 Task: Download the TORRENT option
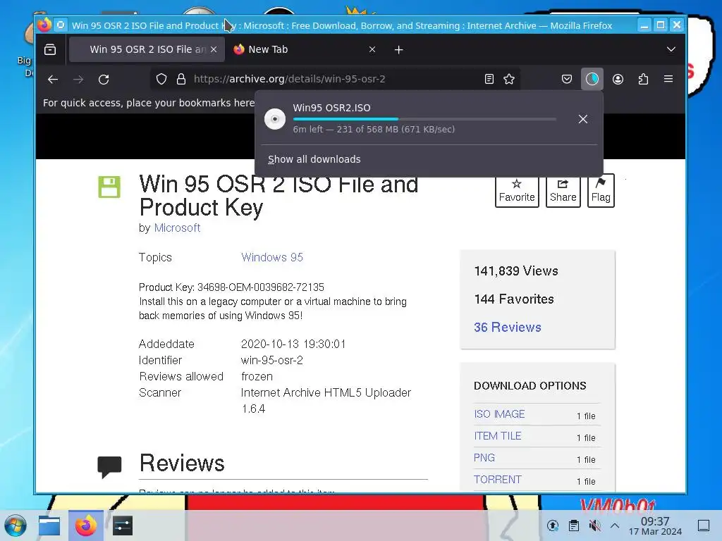498,479
